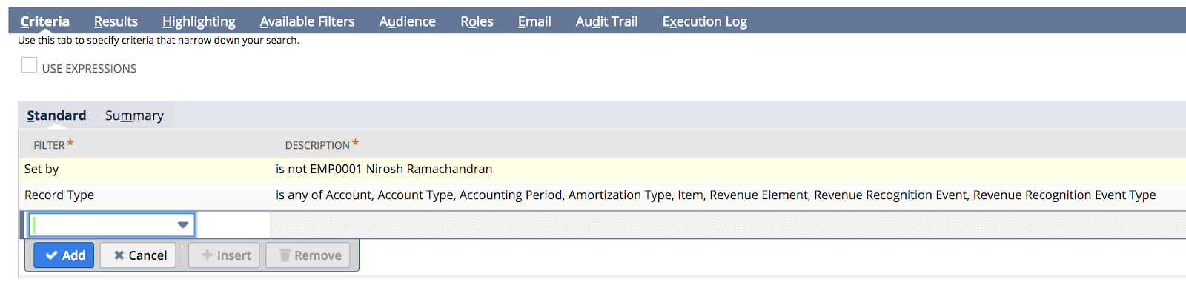Select the Record Type filter row
The width and height of the screenshot is (1186, 285).
[x=602, y=196]
